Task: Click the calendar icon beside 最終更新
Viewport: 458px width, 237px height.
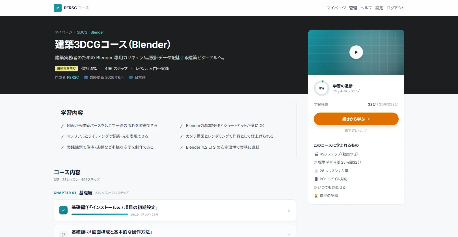Action: pos(86,77)
